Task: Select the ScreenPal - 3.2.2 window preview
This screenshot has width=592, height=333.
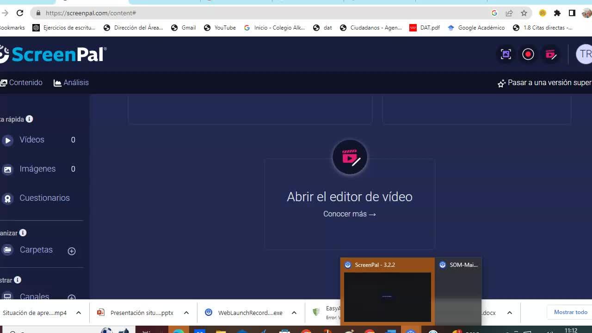Action: [x=388, y=290]
